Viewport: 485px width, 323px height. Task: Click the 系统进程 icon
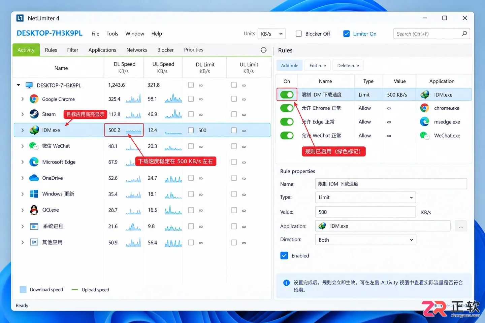(34, 226)
